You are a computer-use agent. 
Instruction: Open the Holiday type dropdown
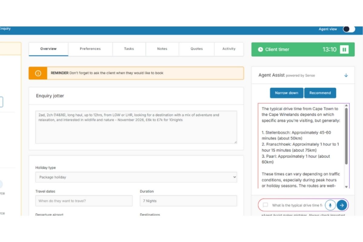tap(136, 177)
